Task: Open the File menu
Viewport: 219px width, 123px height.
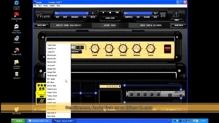Action: (35, 6)
